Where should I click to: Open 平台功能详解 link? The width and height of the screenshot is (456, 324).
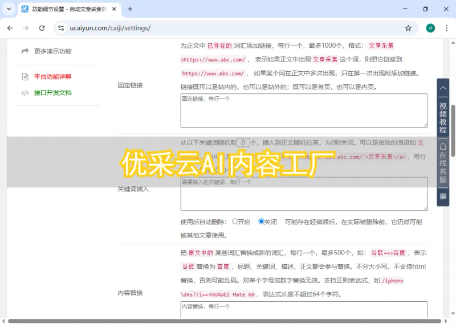52,77
